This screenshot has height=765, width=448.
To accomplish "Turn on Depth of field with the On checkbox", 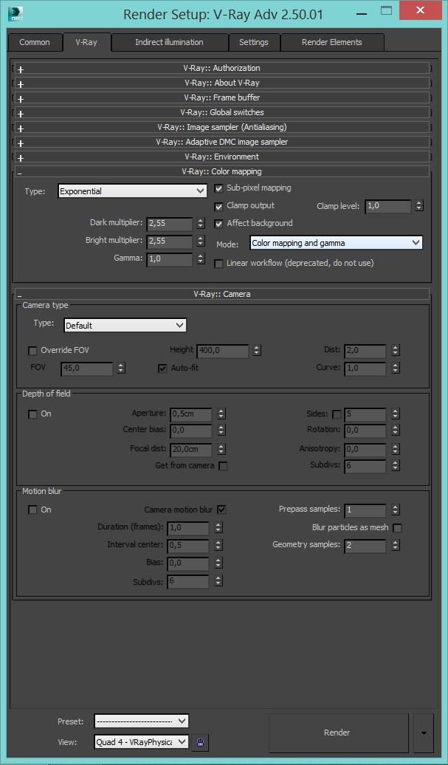I will coord(32,414).
